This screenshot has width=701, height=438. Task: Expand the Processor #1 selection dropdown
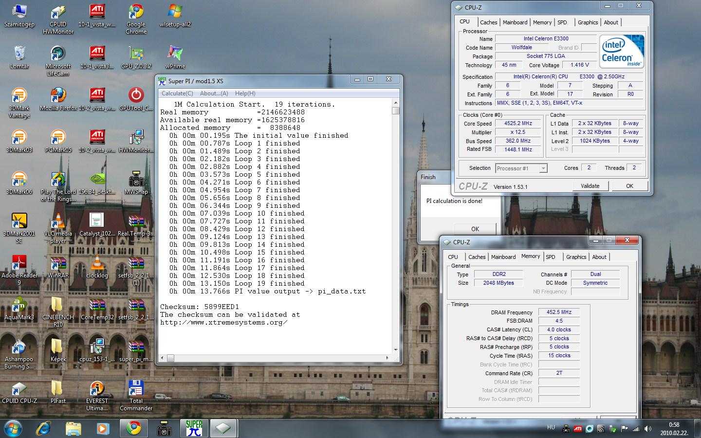tap(543, 168)
